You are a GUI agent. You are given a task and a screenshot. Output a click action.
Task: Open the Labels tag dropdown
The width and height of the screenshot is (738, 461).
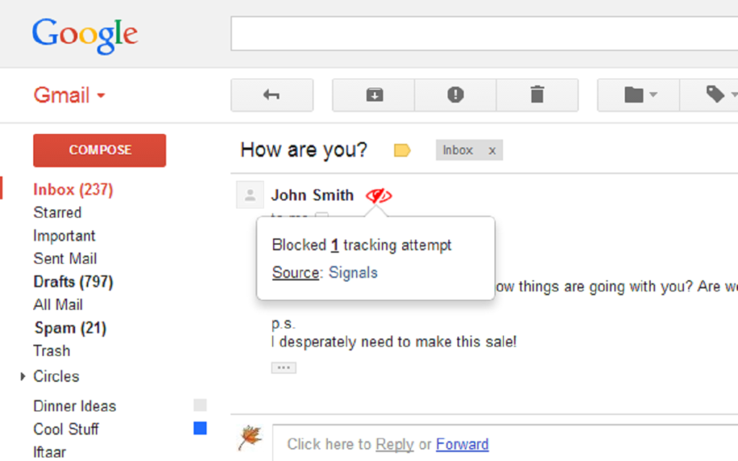(709, 95)
